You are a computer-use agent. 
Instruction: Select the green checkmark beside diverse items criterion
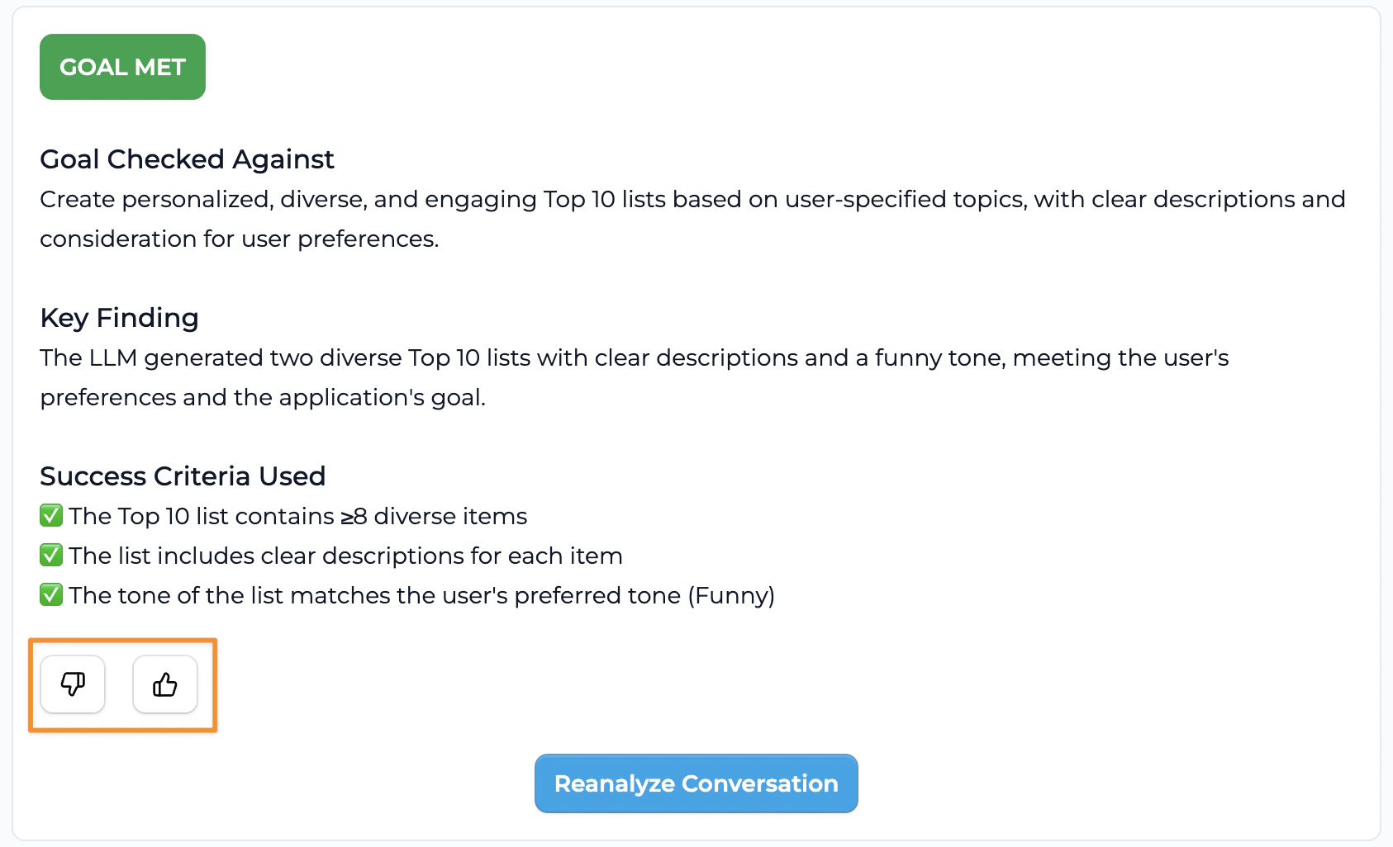click(x=51, y=515)
